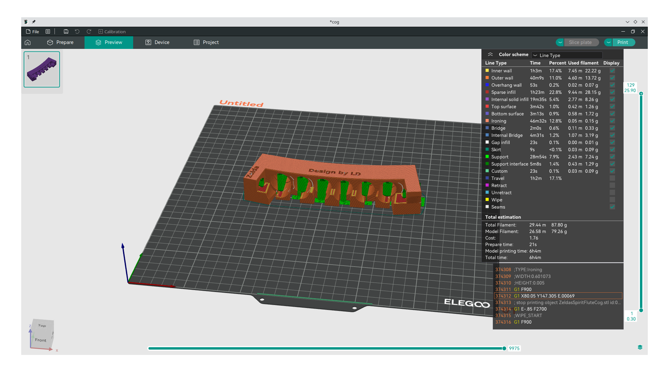
Task: Click the hamburger menu icon beside File
Action: pyautogui.click(x=48, y=32)
